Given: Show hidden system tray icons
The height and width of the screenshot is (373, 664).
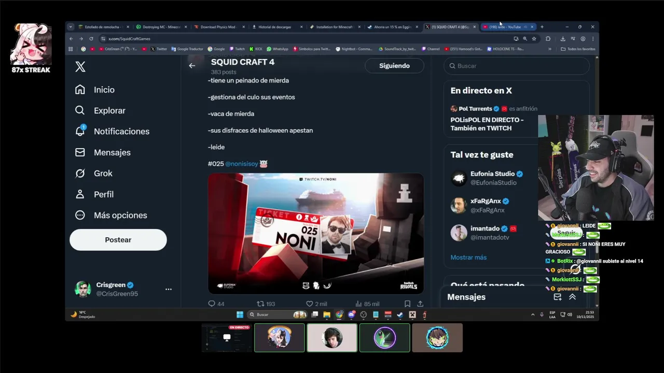Looking at the screenshot, I should [533, 314].
